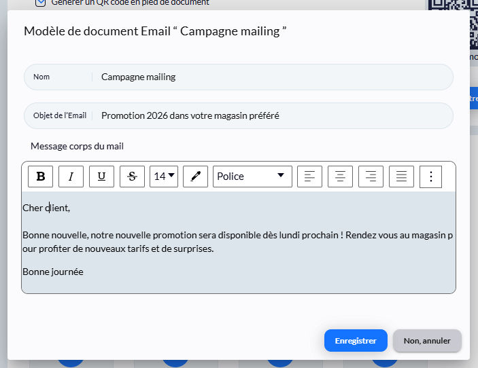This screenshot has height=368, width=478.
Task: Edit the Objet de l'Email field
Action: tap(239, 115)
